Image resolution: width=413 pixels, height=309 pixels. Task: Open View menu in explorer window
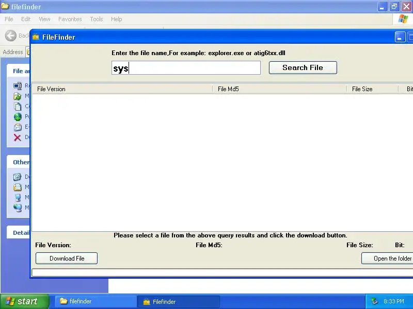click(x=44, y=19)
